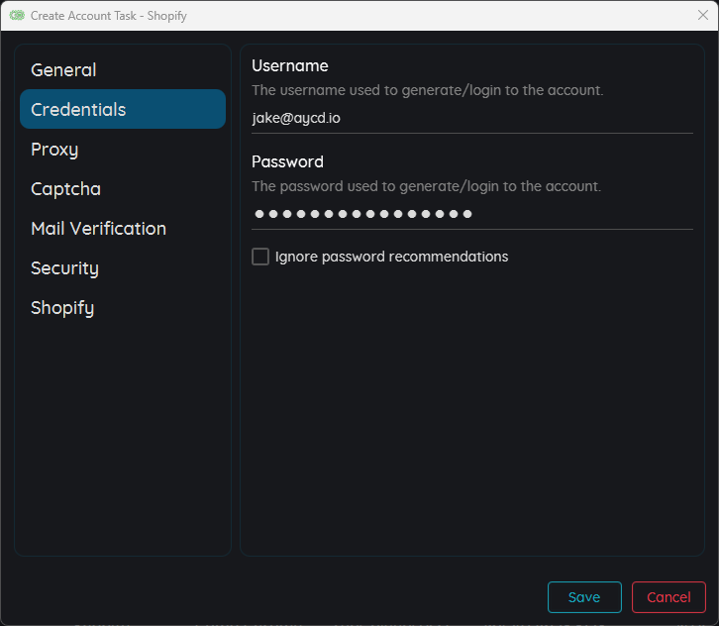The width and height of the screenshot is (719, 626).
Task: Click the 'Create Account Task - Shopify' window title
Action: tap(108, 16)
